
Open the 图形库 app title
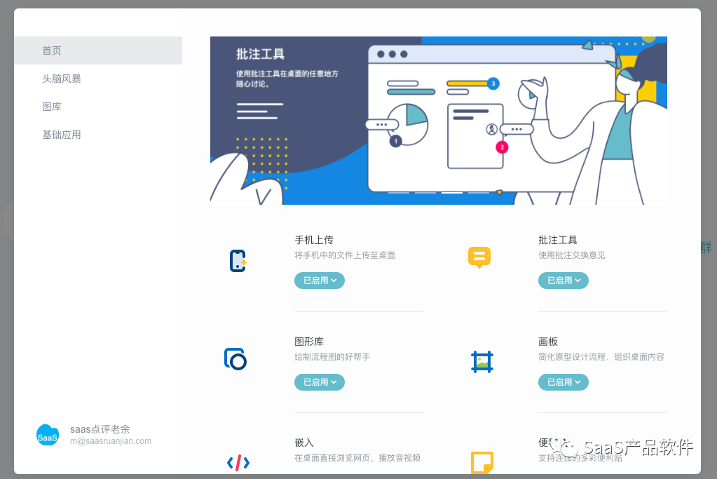pos(309,342)
